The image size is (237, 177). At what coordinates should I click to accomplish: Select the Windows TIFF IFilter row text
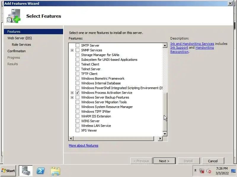click(96, 112)
